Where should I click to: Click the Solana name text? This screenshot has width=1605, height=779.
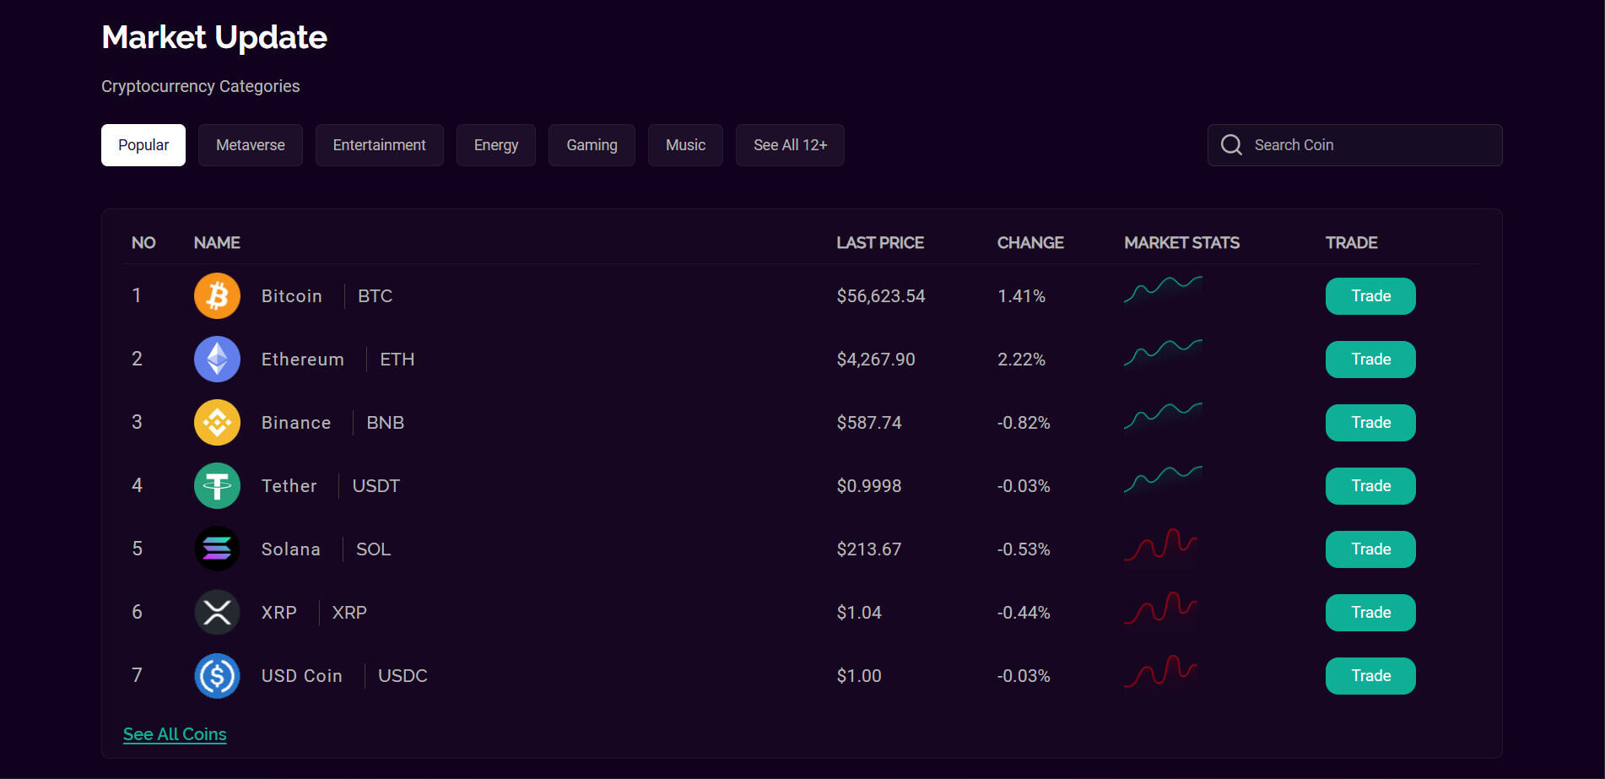pos(291,549)
